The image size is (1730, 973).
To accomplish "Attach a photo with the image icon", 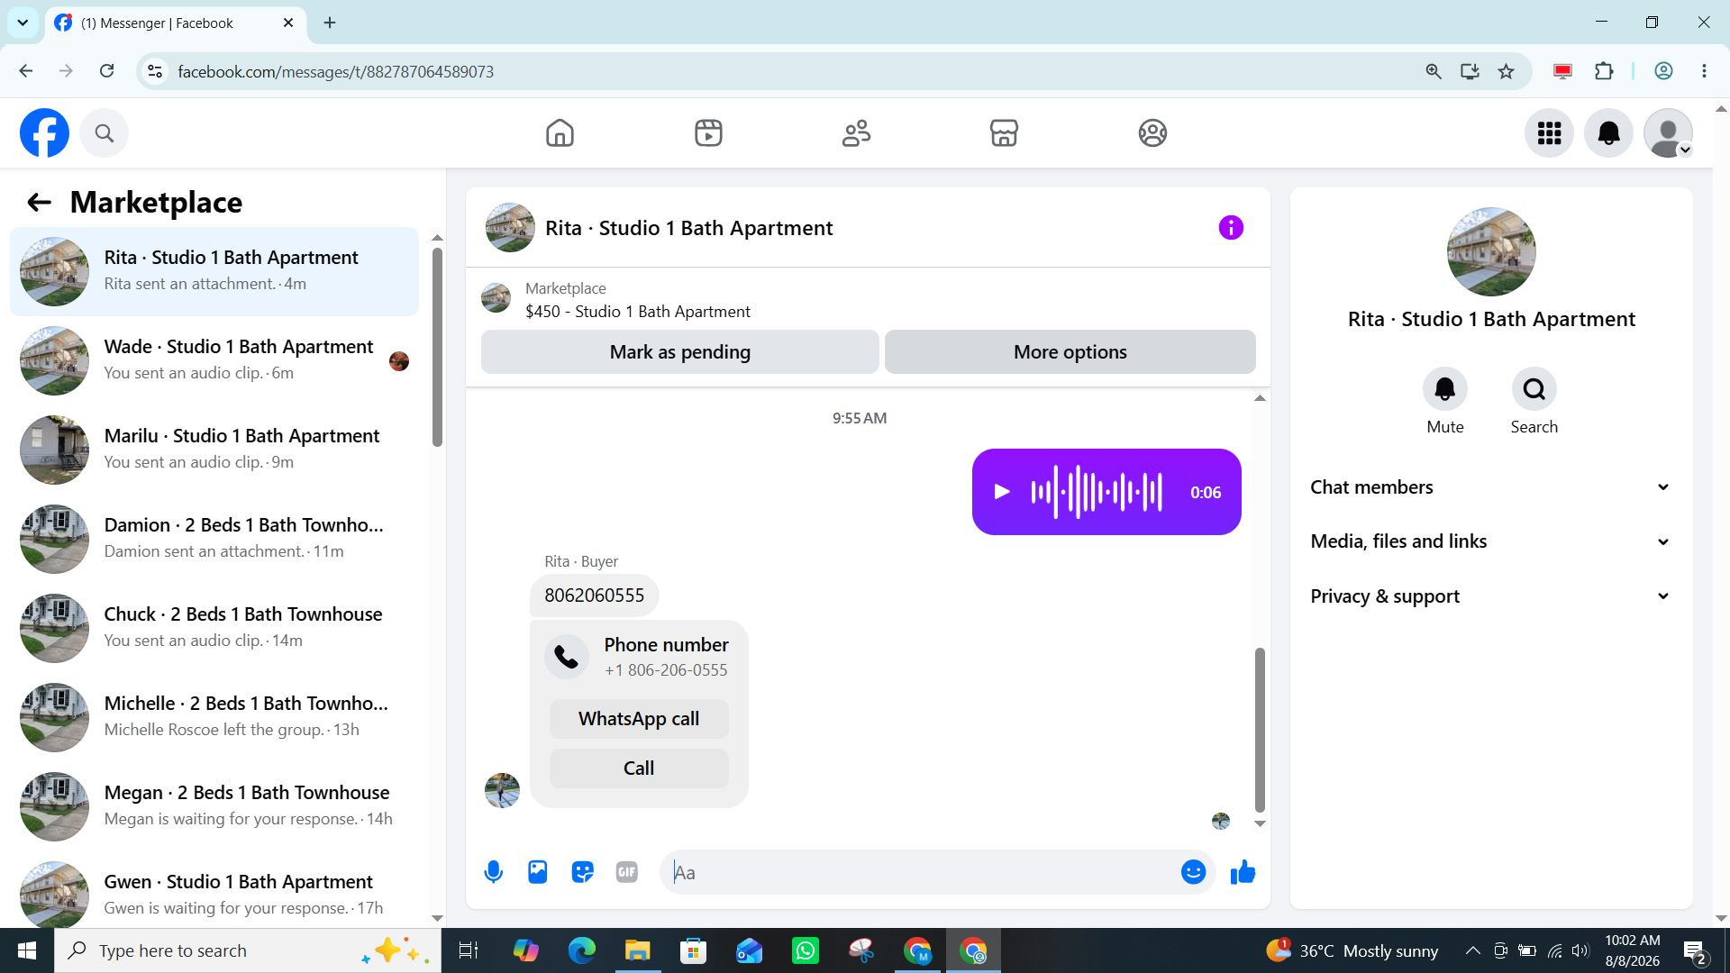I will pos(538,872).
